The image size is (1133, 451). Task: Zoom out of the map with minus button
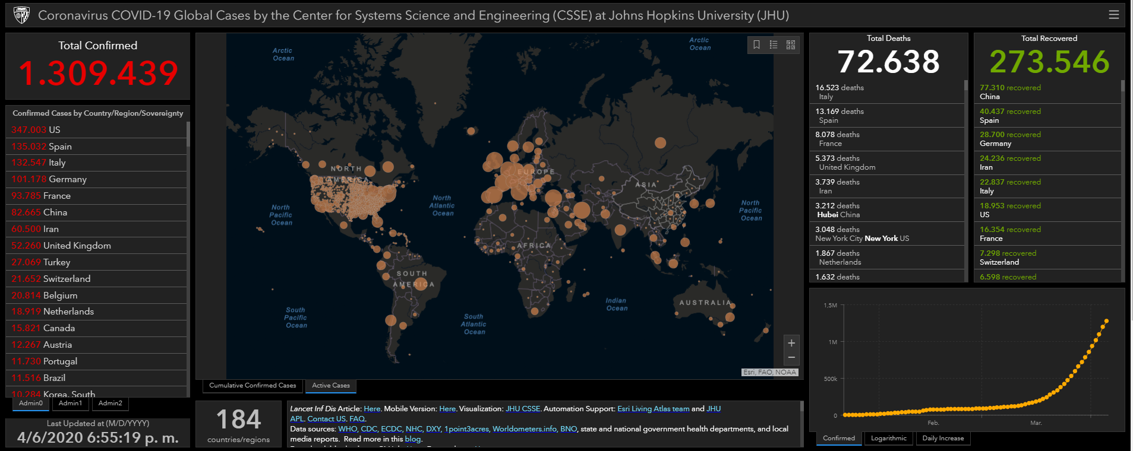pos(791,357)
